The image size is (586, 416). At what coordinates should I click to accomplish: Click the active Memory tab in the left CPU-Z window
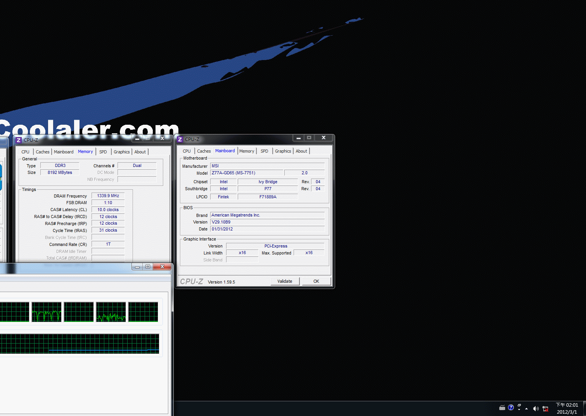tap(85, 151)
